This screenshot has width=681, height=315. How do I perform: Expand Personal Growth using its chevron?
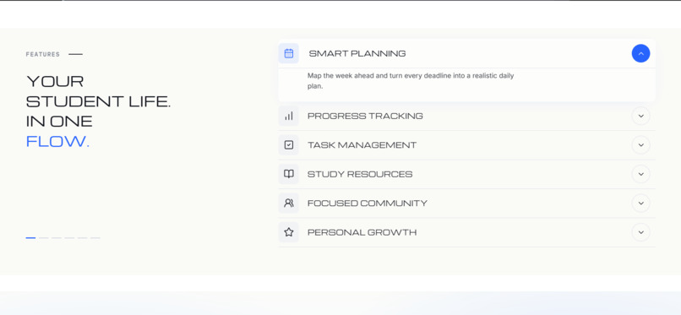(640, 232)
